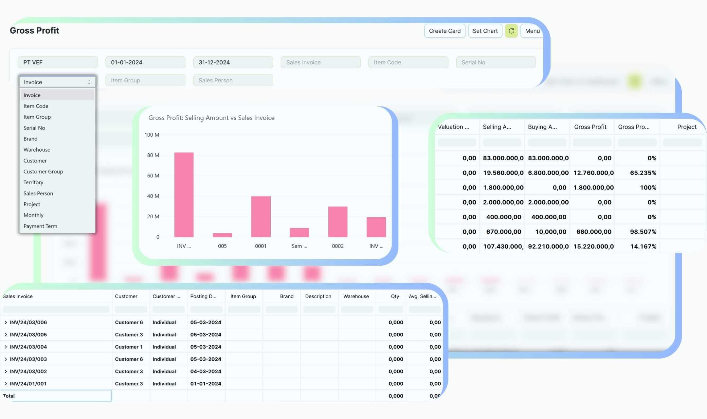This screenshot has width=707, height=419.
Task: Click the Create Card button
Action: pyautogui.click(x=444, y=31)
